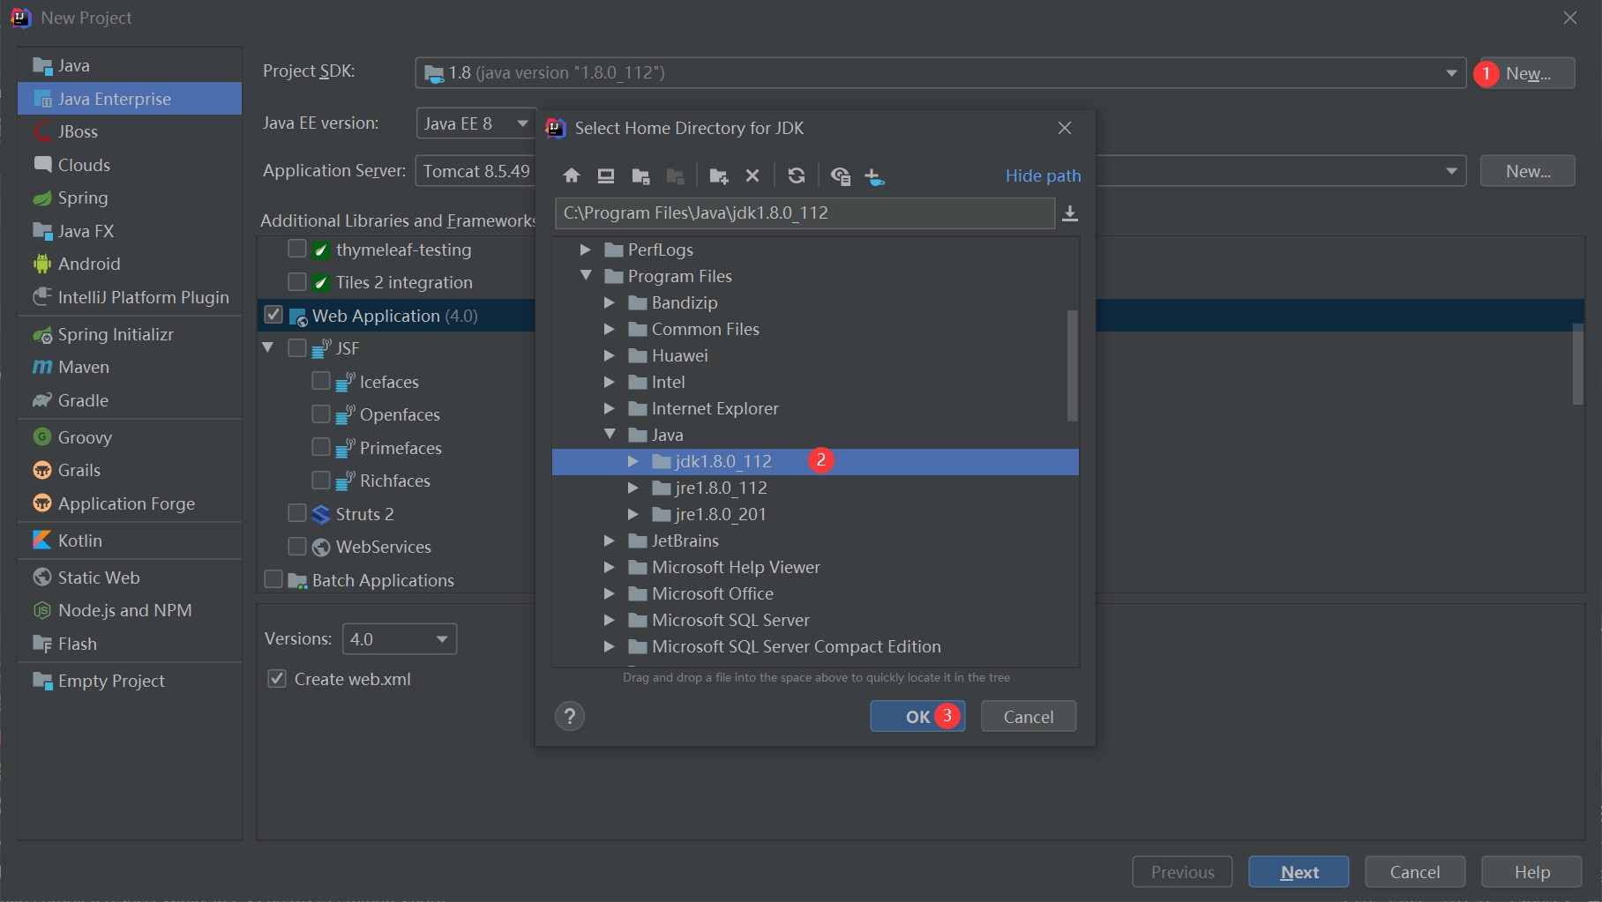Click the JDK path input field
Image resolution: width=1602 pixels, height=902 pixels.
pyautogui.click(x=805, y=213)
